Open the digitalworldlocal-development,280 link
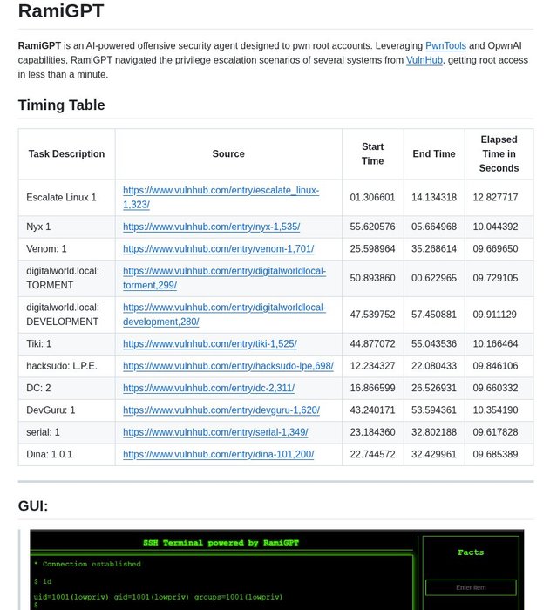This screenshot has height=610, width=550. (224, 315)
